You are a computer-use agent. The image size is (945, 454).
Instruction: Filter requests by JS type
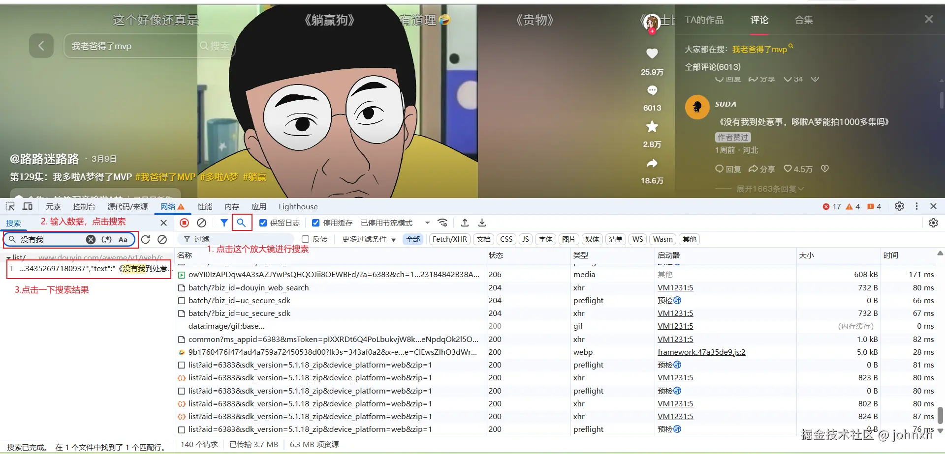pos(526,239)
